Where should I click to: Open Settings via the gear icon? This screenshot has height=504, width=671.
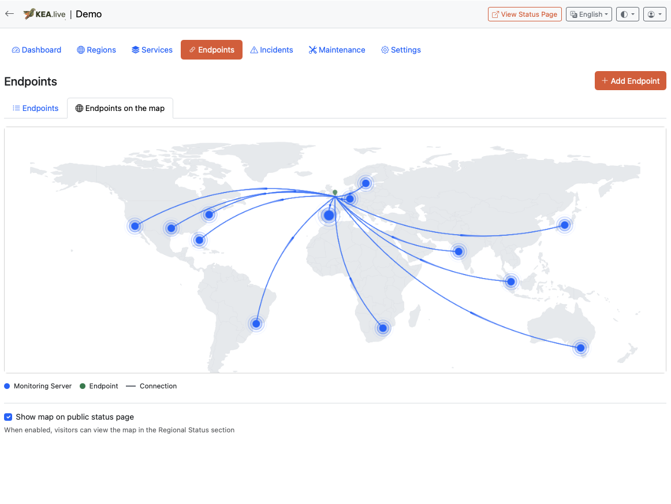pos(385,50)
